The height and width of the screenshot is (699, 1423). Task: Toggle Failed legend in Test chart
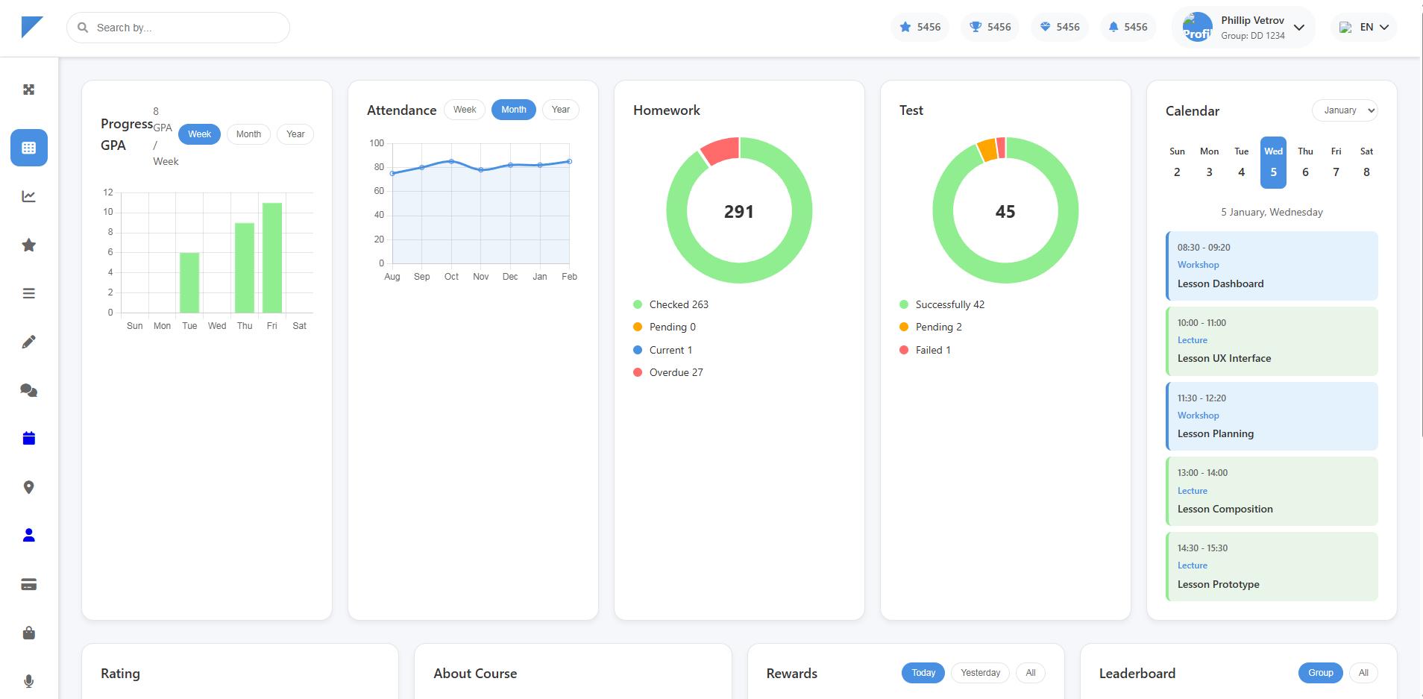pyautogui.click(x=925, y=350)
